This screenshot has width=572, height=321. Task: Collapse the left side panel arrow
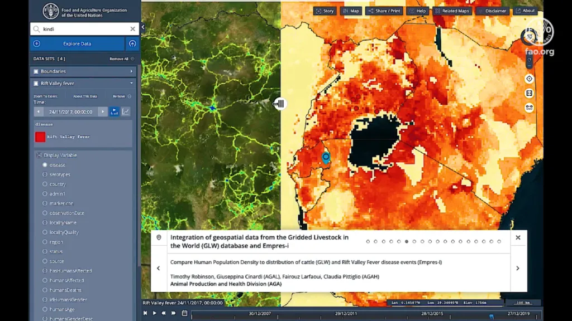pos(143,27)
